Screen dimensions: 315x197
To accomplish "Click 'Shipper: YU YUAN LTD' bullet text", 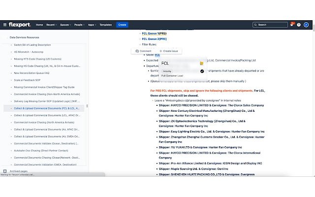I will point(200,147).
